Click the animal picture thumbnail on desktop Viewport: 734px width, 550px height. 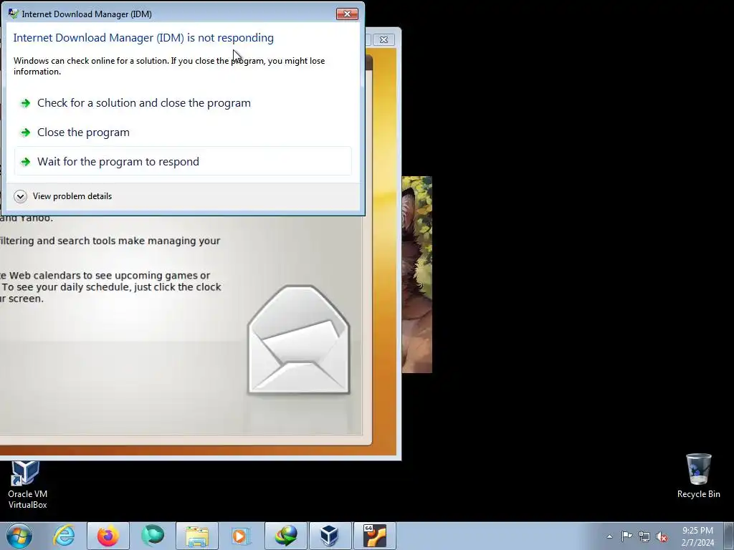coord(416,274)
